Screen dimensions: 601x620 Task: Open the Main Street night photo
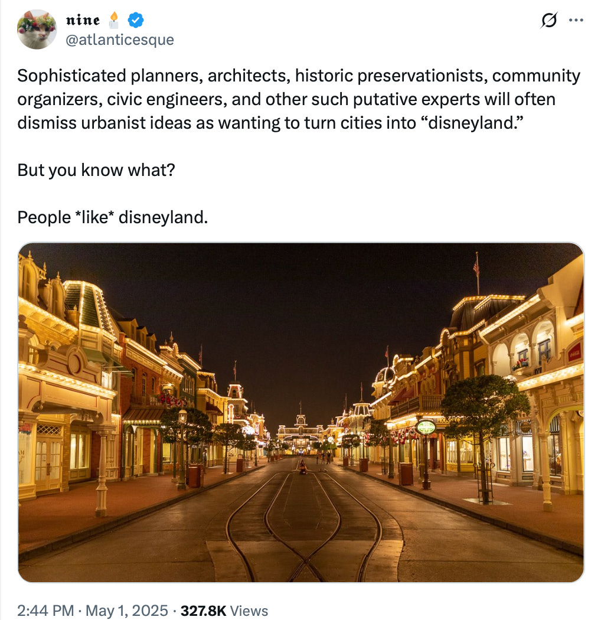click(301, 412)
